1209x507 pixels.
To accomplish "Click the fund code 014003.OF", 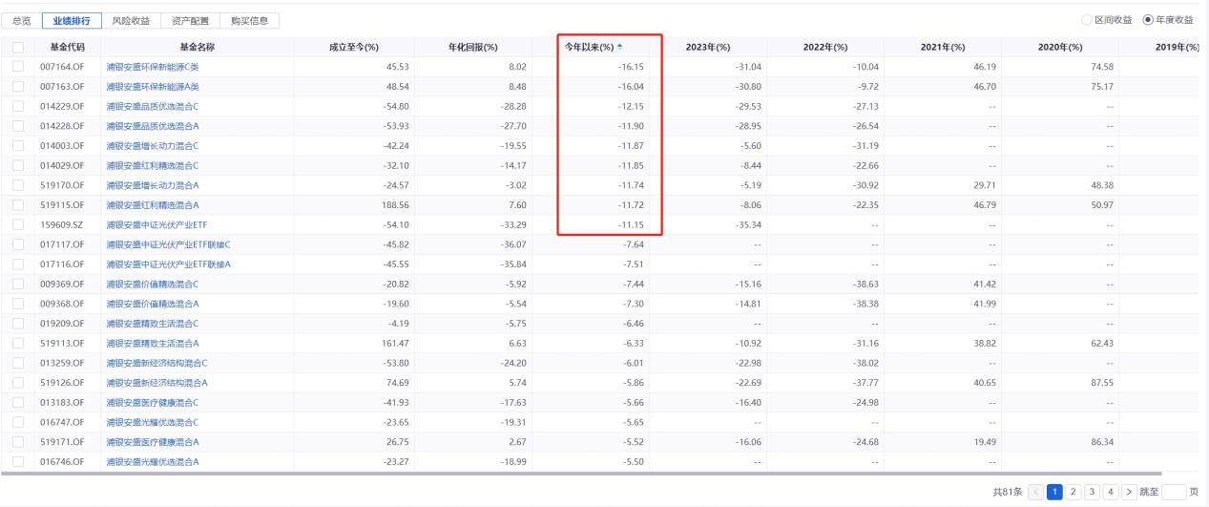I will click(x=62, y=145).
